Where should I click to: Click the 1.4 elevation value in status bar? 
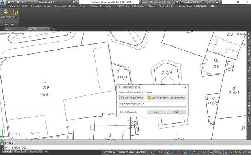click(231, 152)
